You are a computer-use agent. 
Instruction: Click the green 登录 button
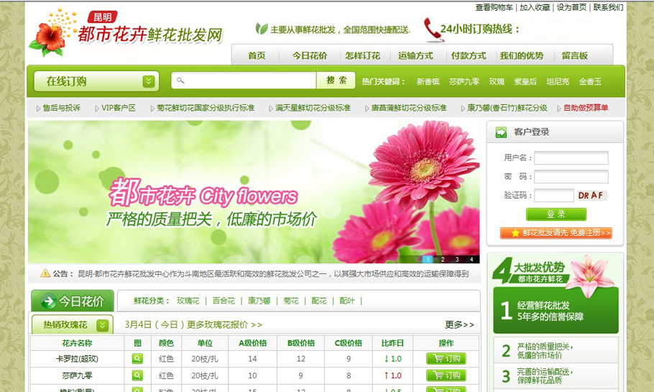pyautogui.click(x=556, y=214)
